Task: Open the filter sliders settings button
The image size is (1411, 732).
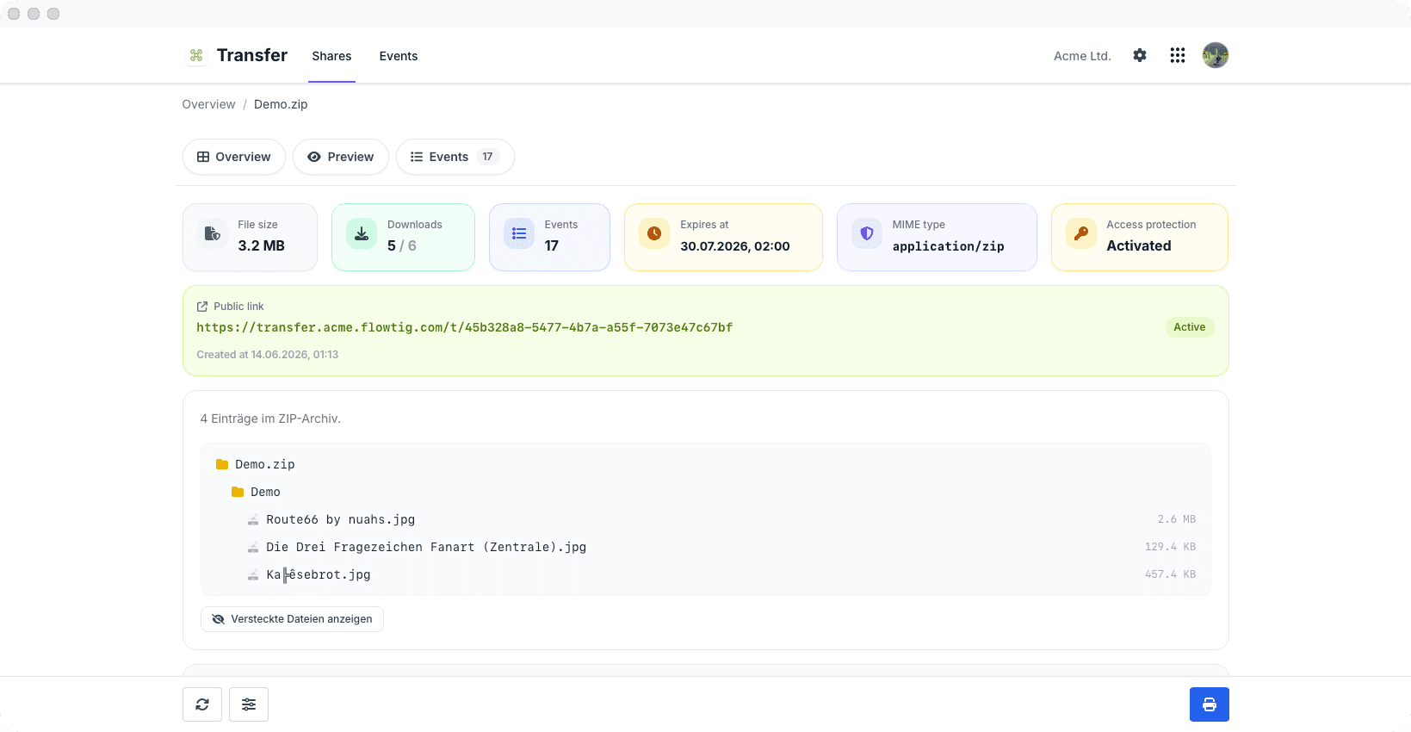Action: click(x=249, y=704)
